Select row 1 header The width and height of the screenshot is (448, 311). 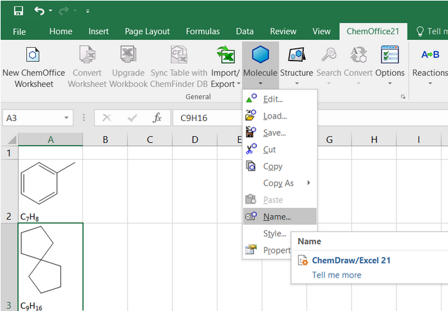(x=9, y=153)
